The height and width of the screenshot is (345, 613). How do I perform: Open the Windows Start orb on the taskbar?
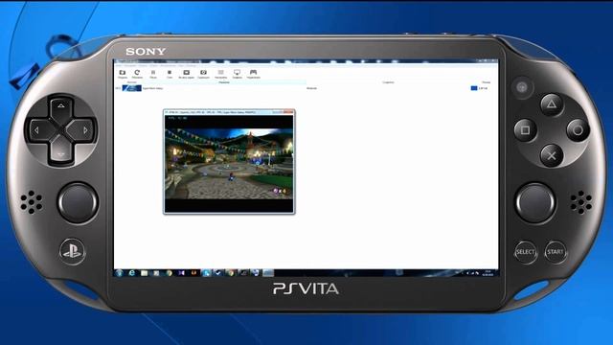[120, 273]
